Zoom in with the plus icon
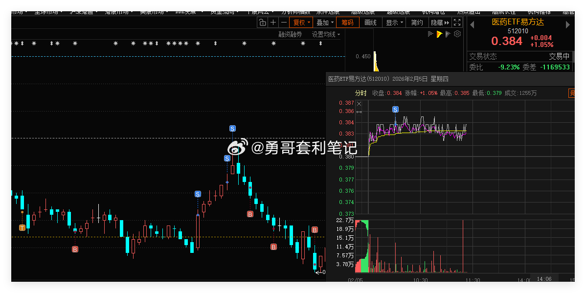 click(273, 22)
